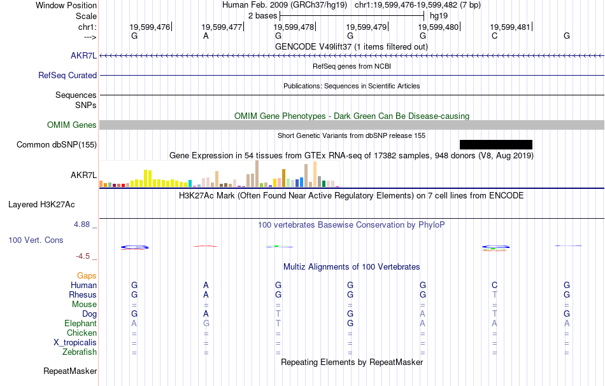This screenshot has height=386, width=605.
Task: Select the Human species row label
Action: (83, 285)
